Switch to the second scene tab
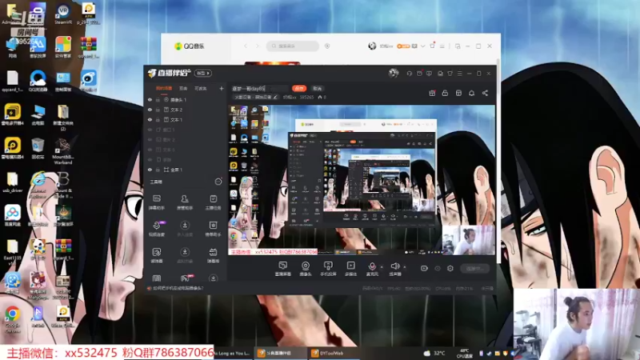Image resolution: width=640 pixels, height=360 pixels. pyautogui.click(x=183, y=88)
